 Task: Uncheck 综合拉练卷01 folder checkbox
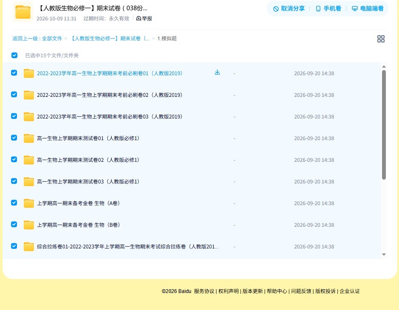point(14,246)
